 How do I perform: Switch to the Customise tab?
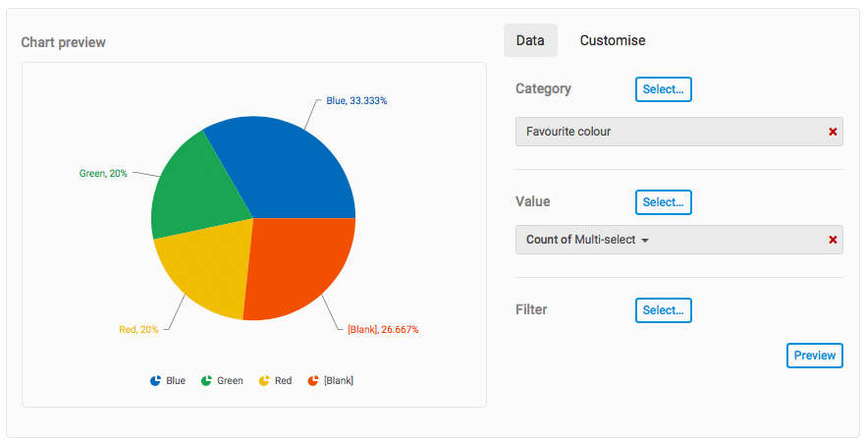613,40
